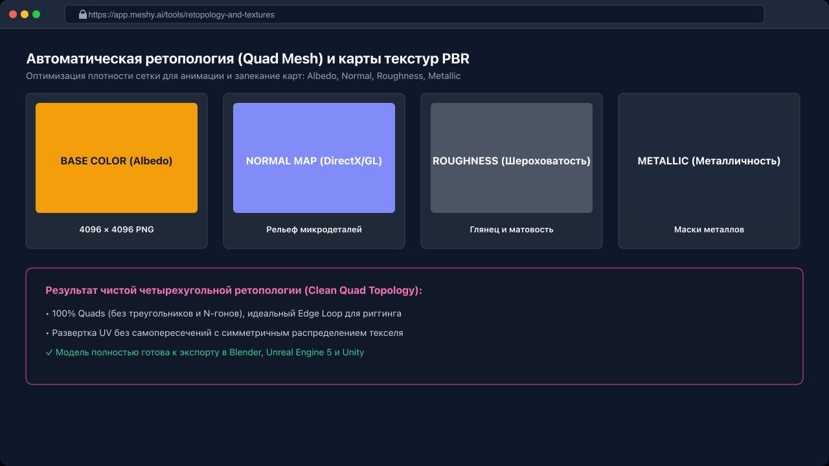This screenshot has height=466, width=829.
Task: Maximize the window with the green button
Action: click(36, 14)
